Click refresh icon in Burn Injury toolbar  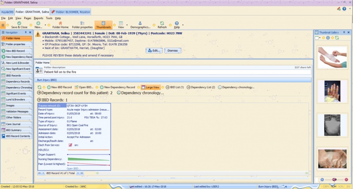click(39, 87)
